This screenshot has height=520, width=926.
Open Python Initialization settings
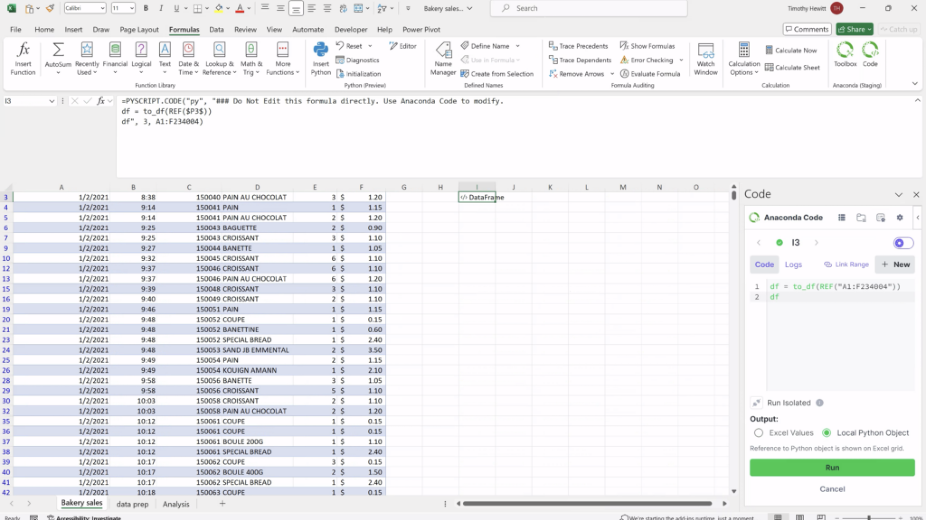click(x=358, y=74)
